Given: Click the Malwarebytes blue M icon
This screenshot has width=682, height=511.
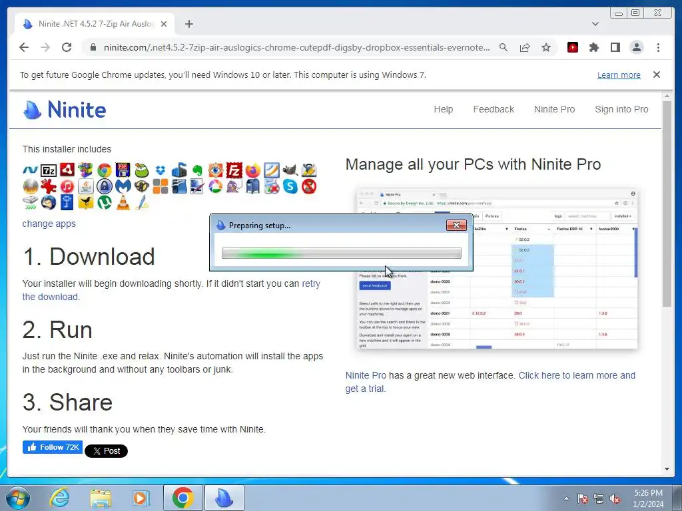Looking at the screenshot, I should pyautogui.click(x=123, y=186).
